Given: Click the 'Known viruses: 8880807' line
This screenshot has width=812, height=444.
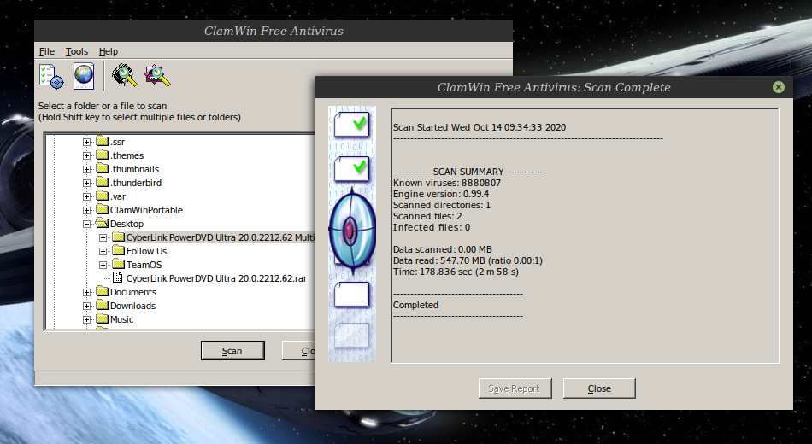Looking at the screenshot, I should pyautogui.click(x=447, y=183).
